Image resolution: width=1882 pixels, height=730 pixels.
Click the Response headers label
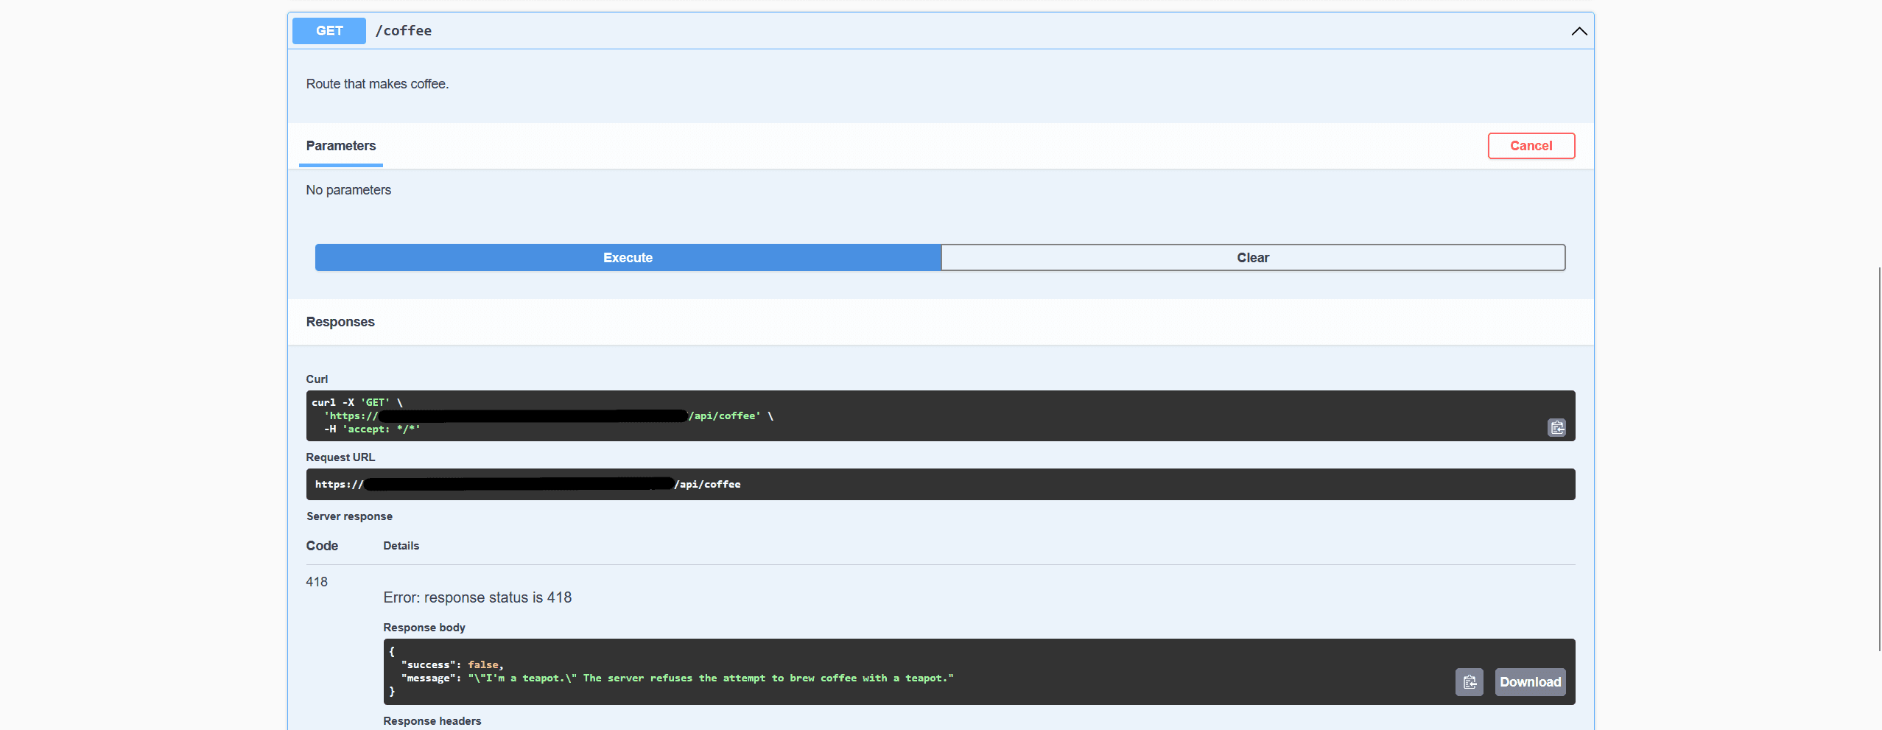pos(432,721)
